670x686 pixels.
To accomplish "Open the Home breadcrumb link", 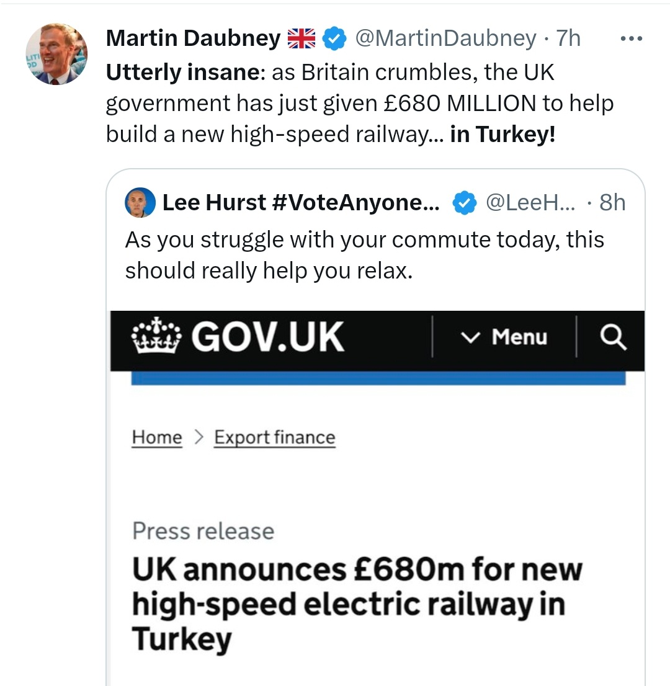I will (x=157, y=437).
